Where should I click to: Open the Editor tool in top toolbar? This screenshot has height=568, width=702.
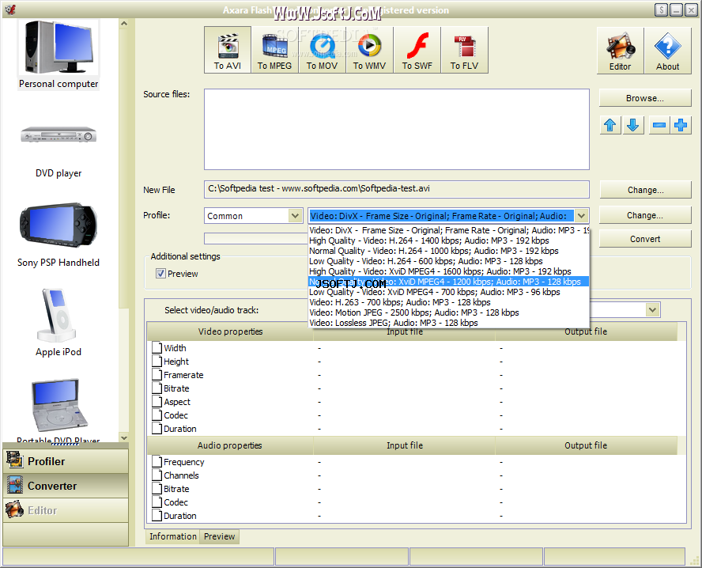tap(620, 50)
